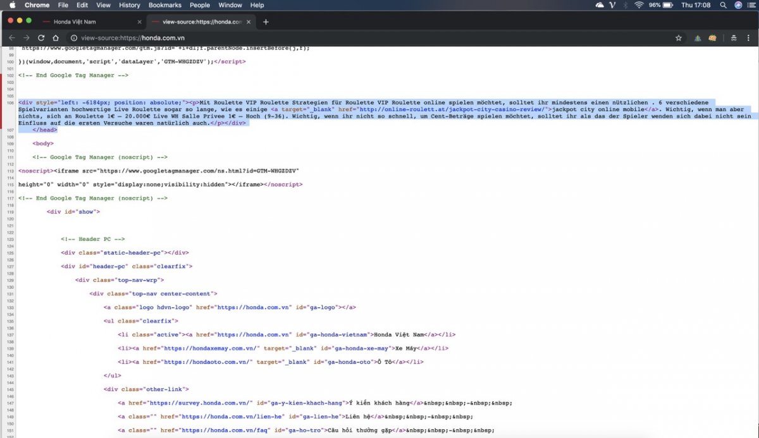Reload the current page
This screenshot has height=438, width=759.
[x=42, y=38]
